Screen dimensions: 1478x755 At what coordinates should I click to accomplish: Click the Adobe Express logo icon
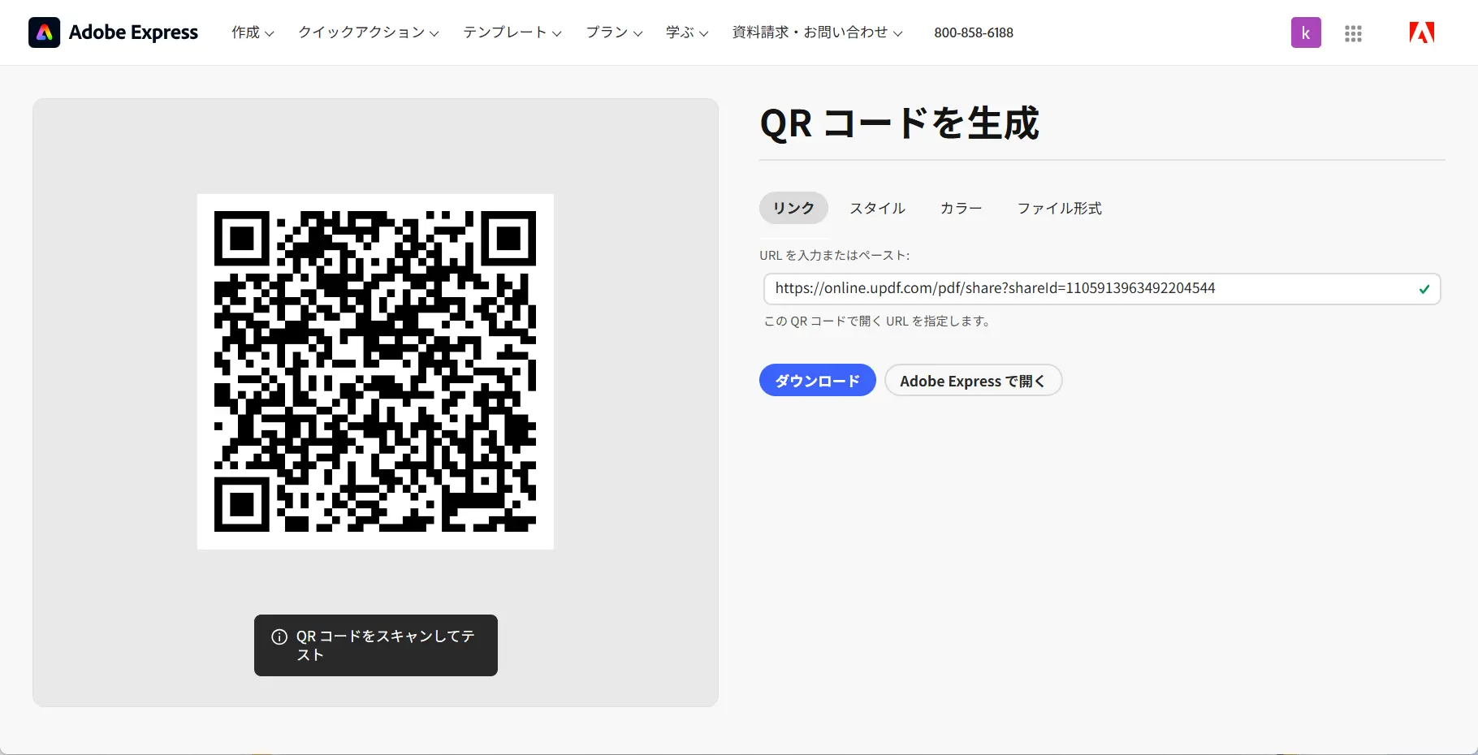(x=44, y=32)
